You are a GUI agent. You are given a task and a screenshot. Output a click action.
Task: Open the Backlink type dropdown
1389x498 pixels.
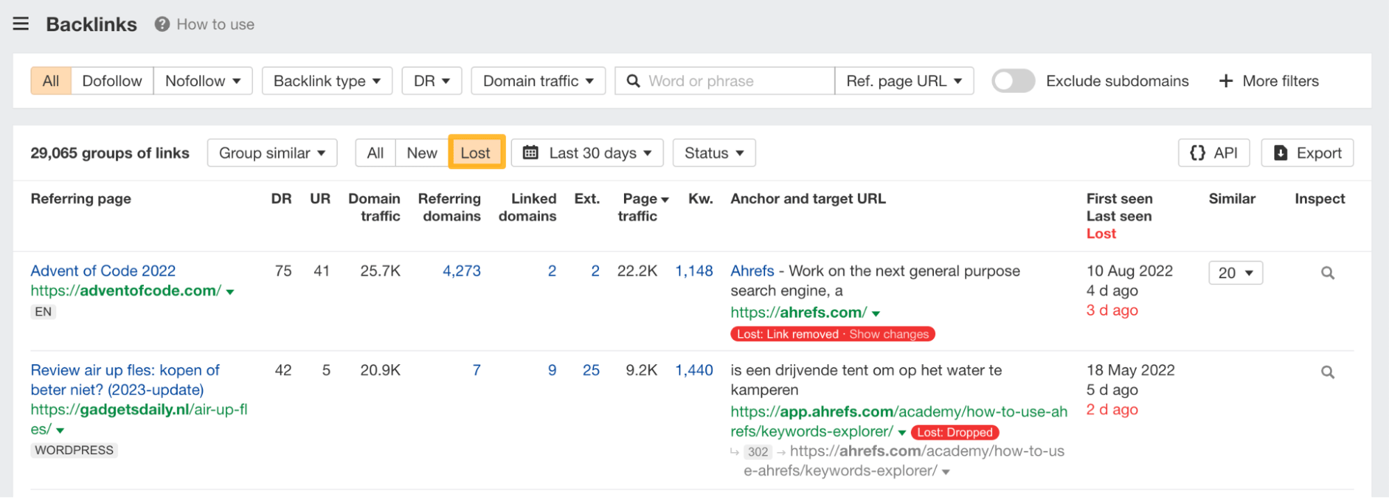tap(327, 81)
